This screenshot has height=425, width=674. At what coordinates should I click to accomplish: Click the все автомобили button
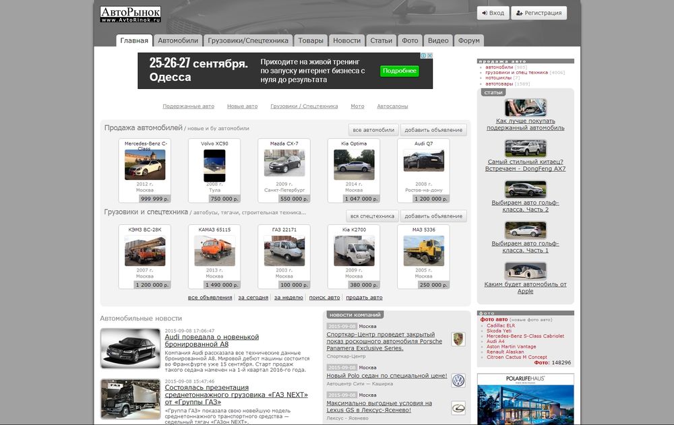pyautogui.click(x=373, y=130)
